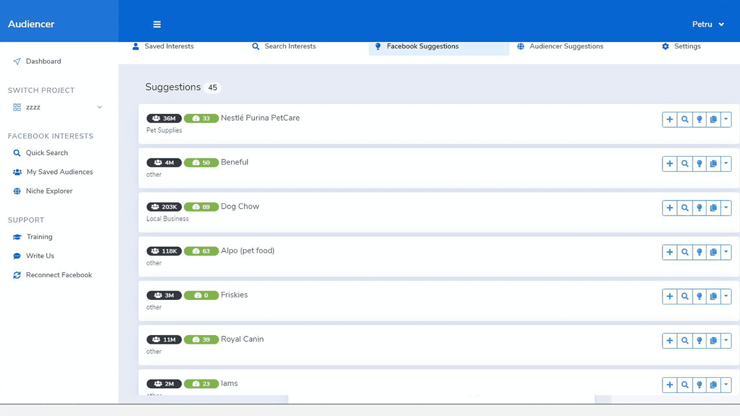The width and height of the screenshot is (740, 416).
Task: Copy icon in the Royal Canin row
Action: 713,341
